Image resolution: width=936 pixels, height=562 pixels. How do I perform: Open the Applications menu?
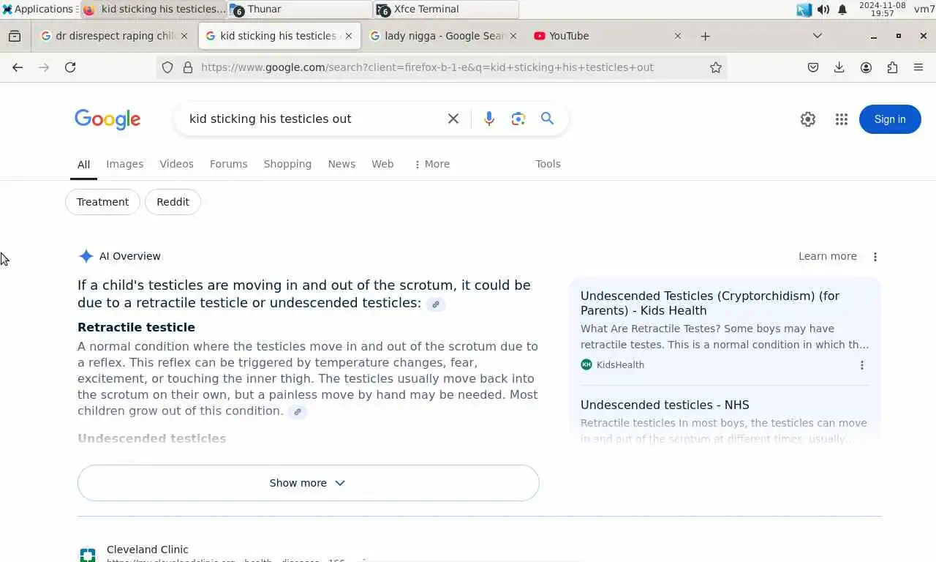tap(38, 9)
